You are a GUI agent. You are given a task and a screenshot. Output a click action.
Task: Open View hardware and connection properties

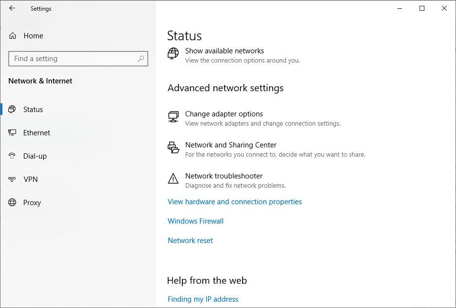pyautogui.click(x=235, y=201)
